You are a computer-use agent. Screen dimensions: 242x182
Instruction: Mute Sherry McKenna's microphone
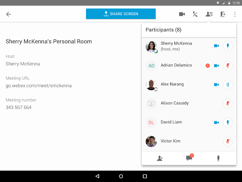pos(228,46)
